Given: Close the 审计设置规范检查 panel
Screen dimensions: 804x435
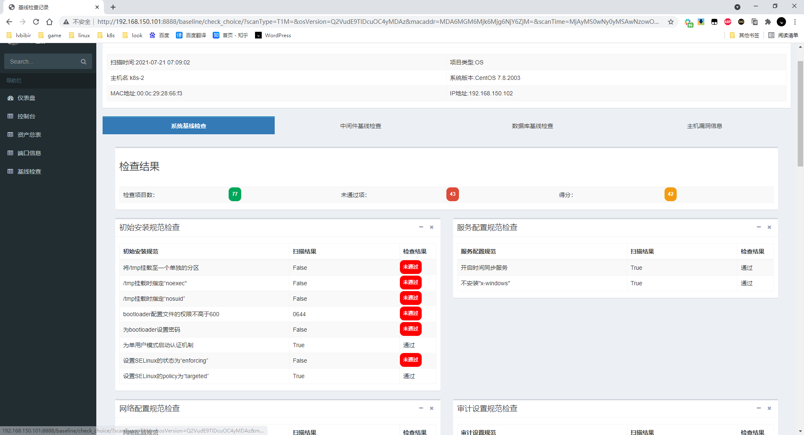Looking at the screenshot, I should click(x=769, y=408).
